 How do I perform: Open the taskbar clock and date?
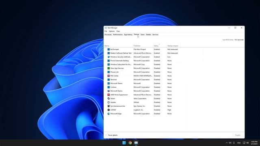(x=254, y=143)
